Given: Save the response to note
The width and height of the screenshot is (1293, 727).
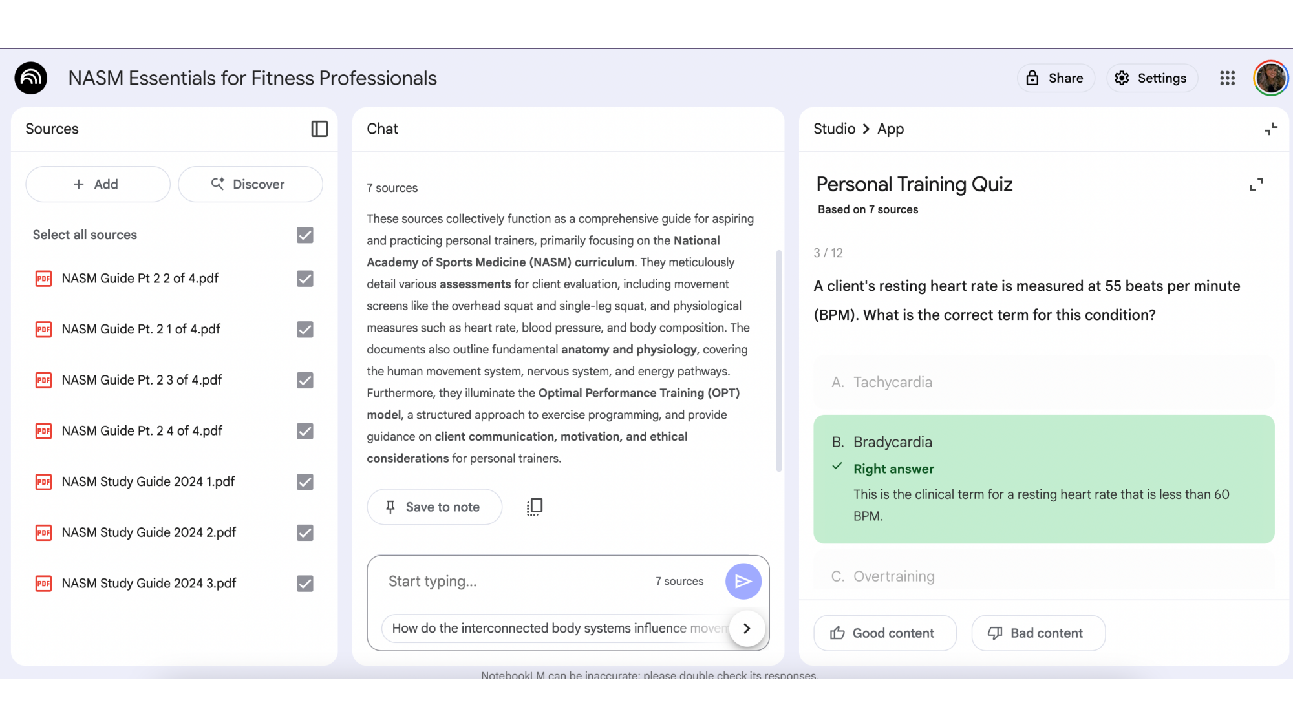Looking at the screenshot, I should pyautogui.click(x=434, y=507).
